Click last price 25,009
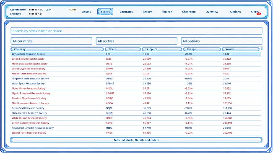Viewport: 273px width, 153px height. [147, 59]
